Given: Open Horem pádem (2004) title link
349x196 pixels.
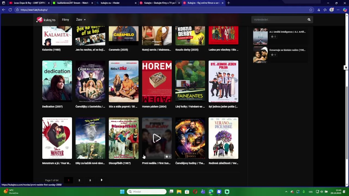Looking at the screenshot, I should [154, 106].
